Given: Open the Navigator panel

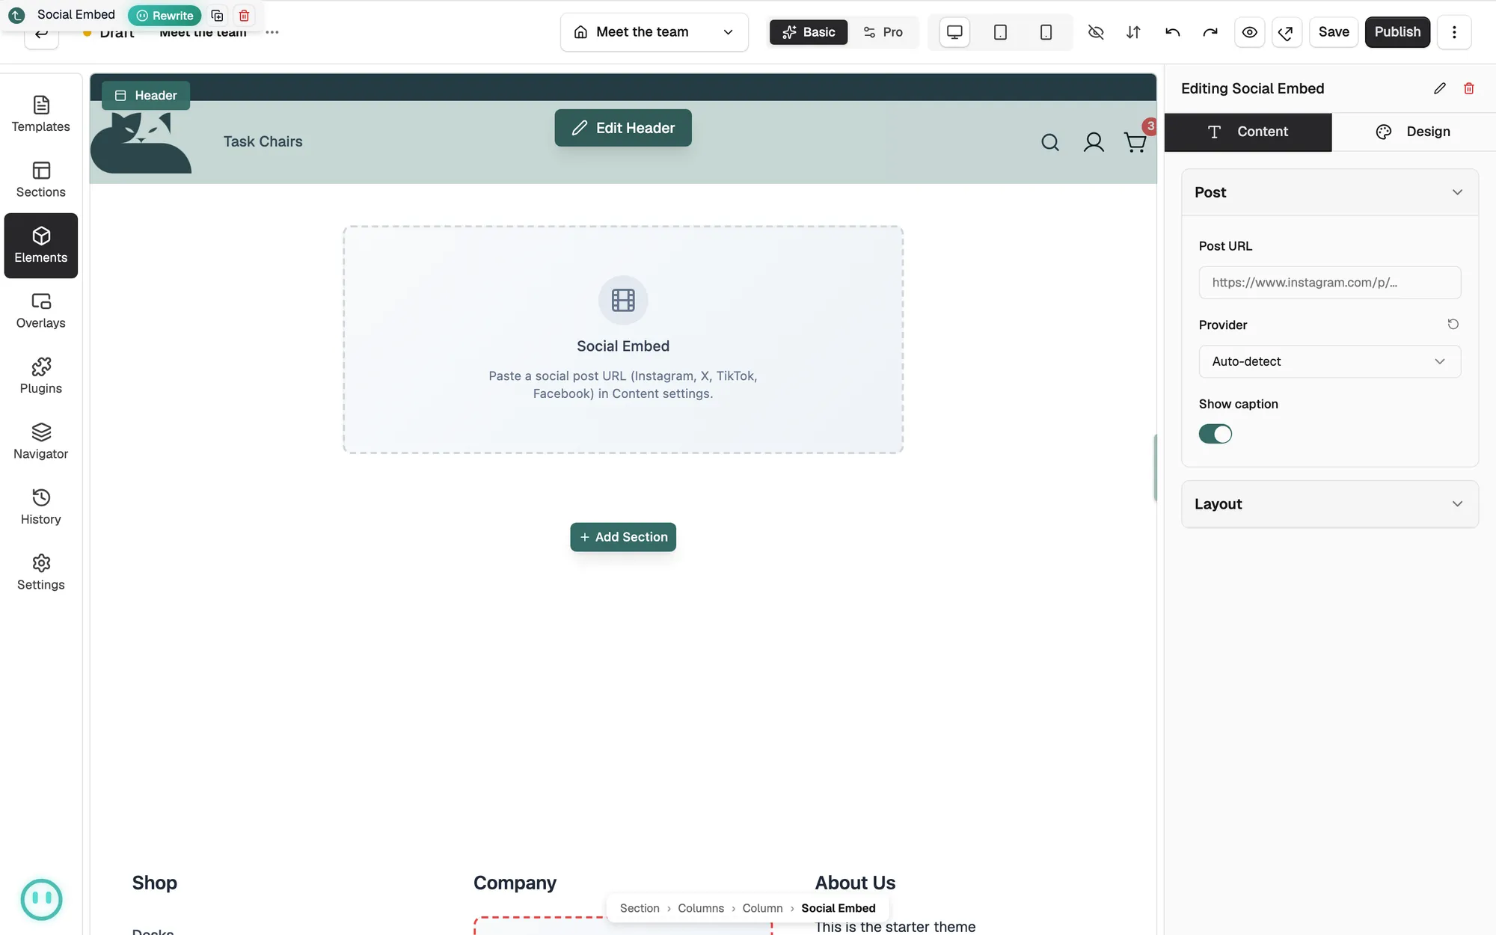Looking at the screenshot, I should [x=41, y=442].
